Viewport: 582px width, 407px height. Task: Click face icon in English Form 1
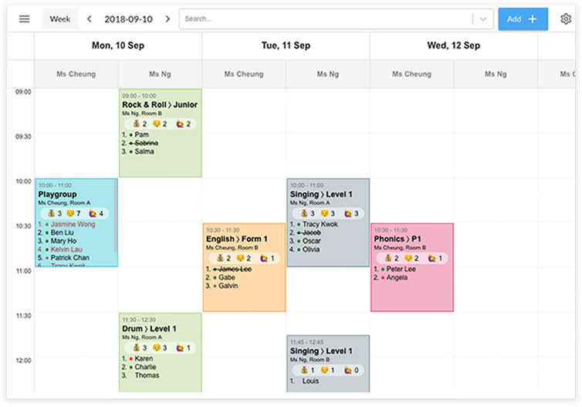[x=241, y=258]
